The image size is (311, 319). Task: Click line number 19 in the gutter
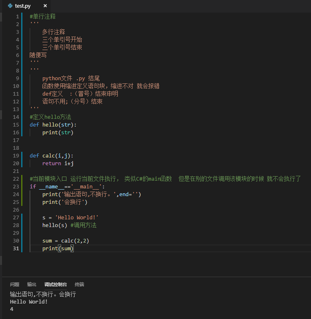coord(16,155)
